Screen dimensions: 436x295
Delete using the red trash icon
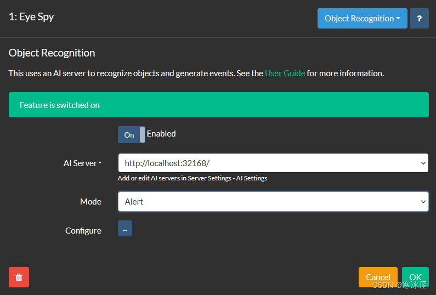click(19, 277)
